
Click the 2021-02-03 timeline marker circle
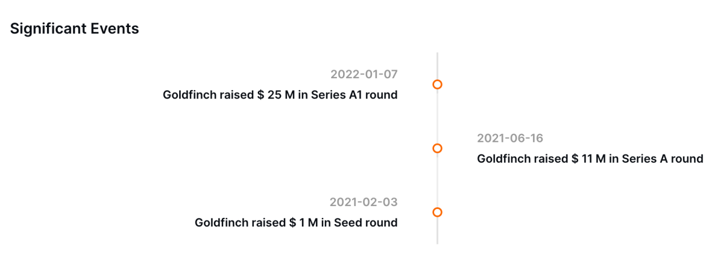[x=437, y=212]
